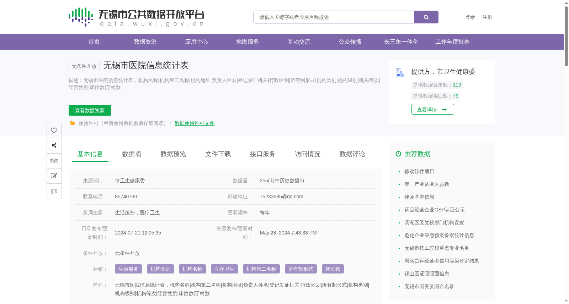
Task: Click the 所有制形式 tag
Action: tap(301, 269)
